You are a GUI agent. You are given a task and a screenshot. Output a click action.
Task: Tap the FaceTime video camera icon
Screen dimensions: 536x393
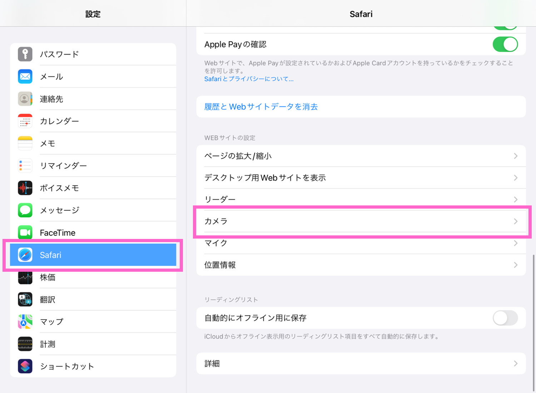pos(25,233)
